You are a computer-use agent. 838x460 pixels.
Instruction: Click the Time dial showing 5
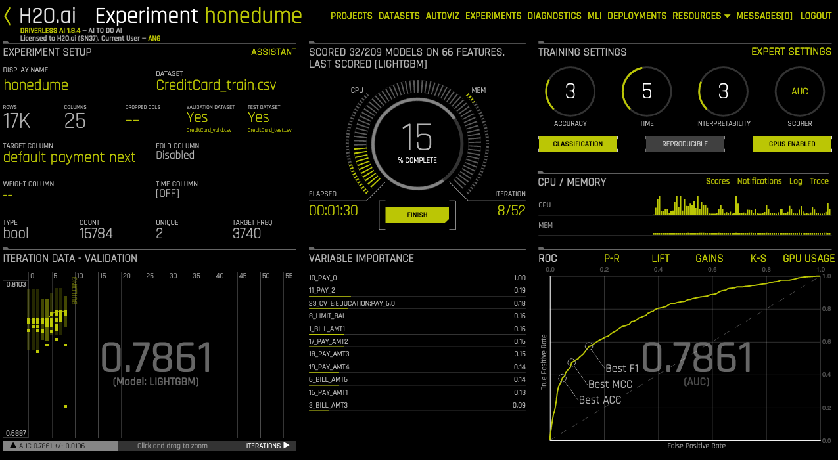[x=647, y=91]
